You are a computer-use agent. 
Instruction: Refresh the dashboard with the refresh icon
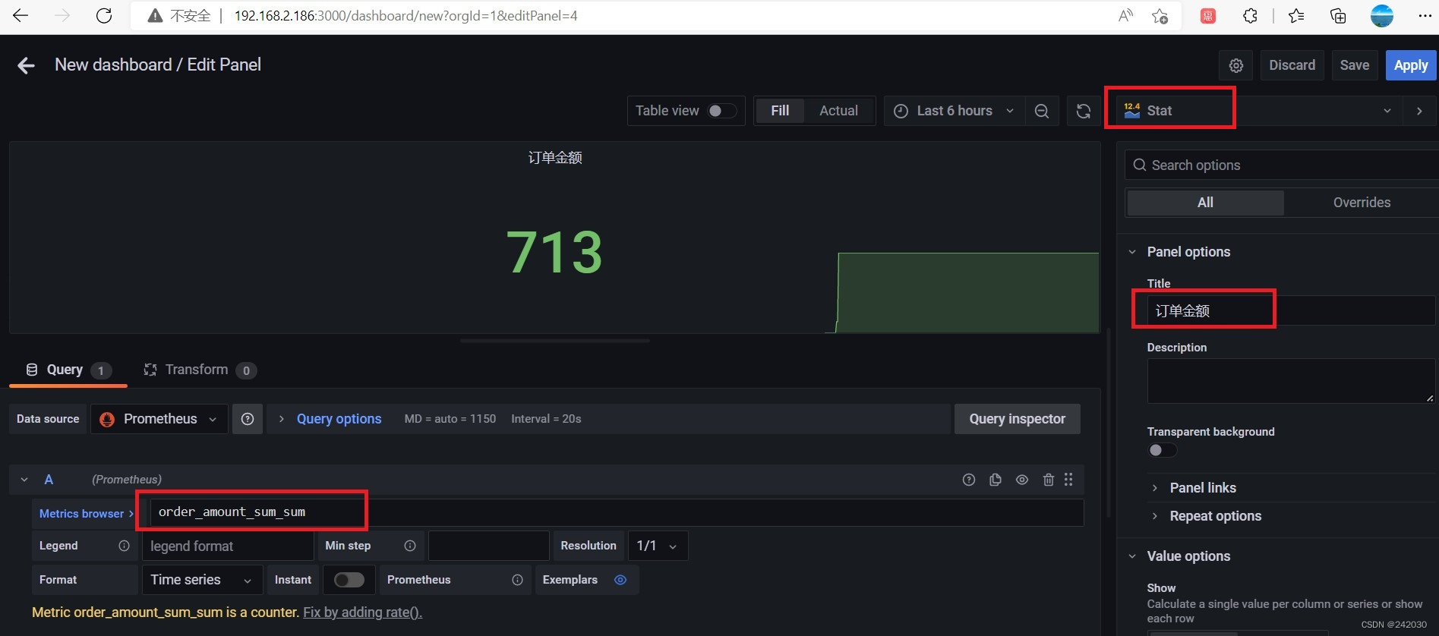click(1084, 112)
